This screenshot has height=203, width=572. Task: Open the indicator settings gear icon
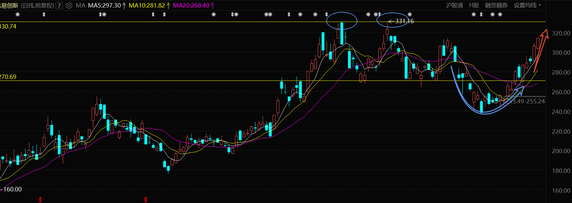[69, 5]
